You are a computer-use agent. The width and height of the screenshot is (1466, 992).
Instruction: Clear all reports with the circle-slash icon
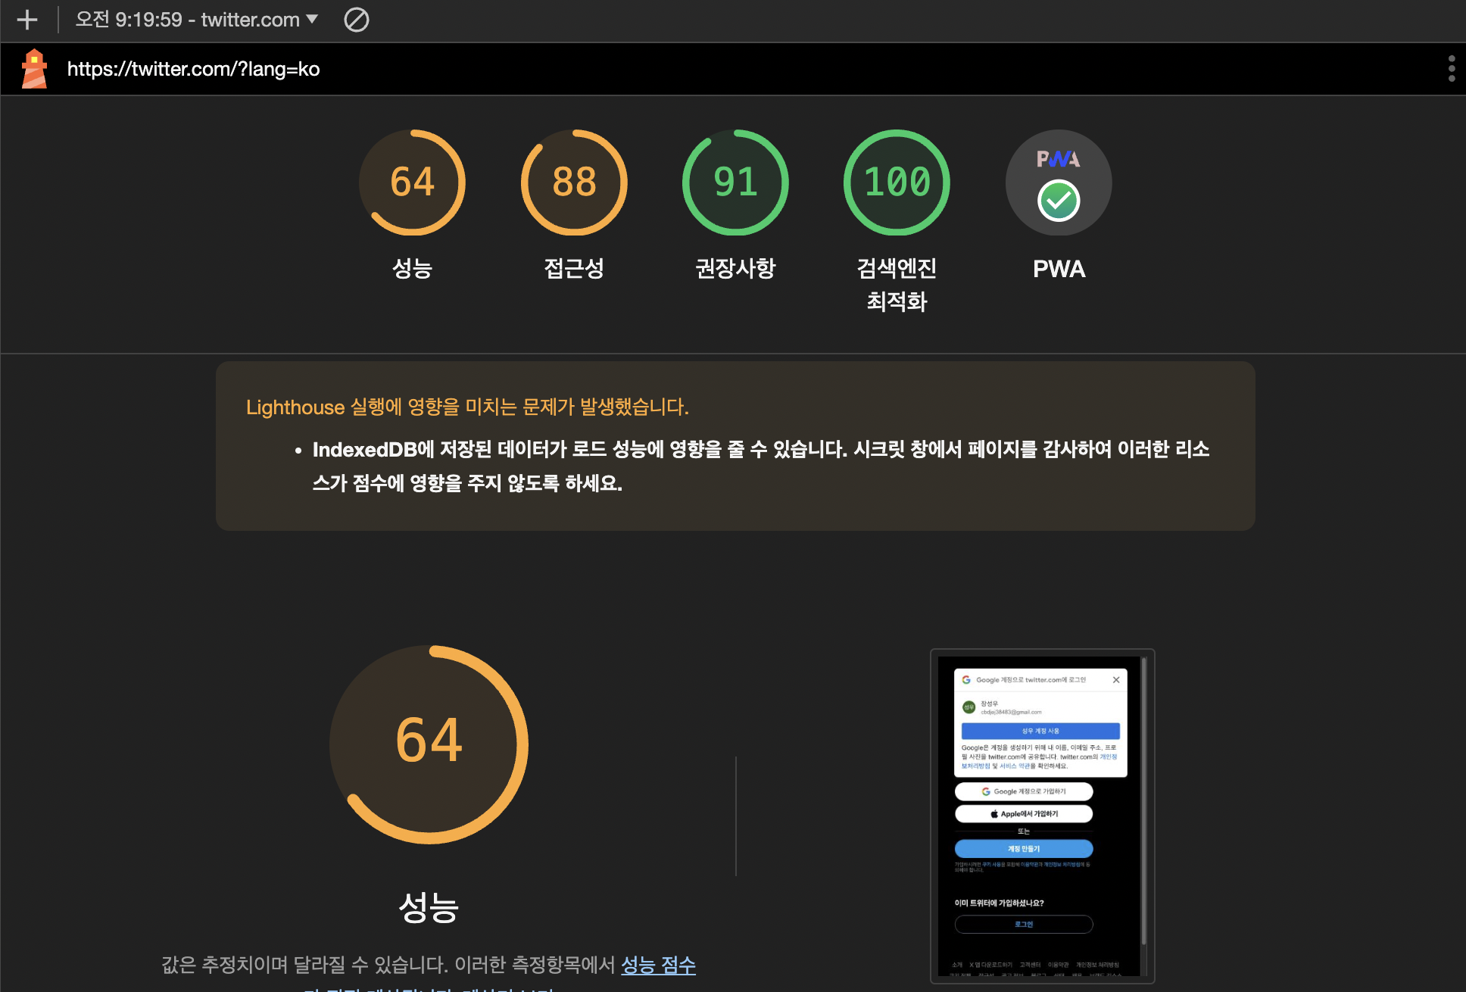tap(356, 20)
